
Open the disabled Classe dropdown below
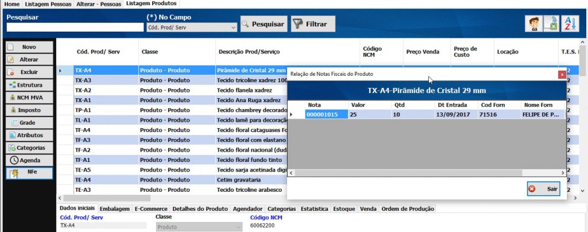[x=199, y=226]
